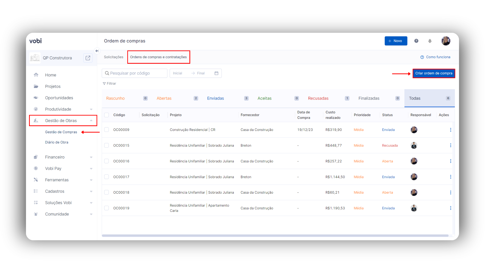The image size is (485, 273).
Task: Expand the Financeiro menu chevron
Action: (91, 157)
